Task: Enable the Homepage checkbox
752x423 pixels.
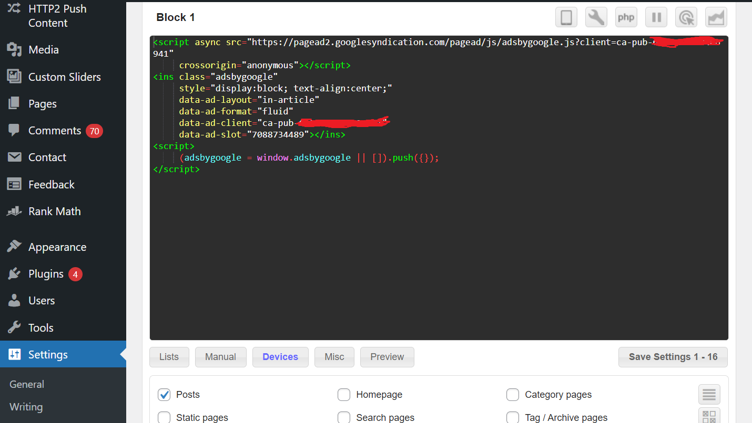Action: point(344,395)
